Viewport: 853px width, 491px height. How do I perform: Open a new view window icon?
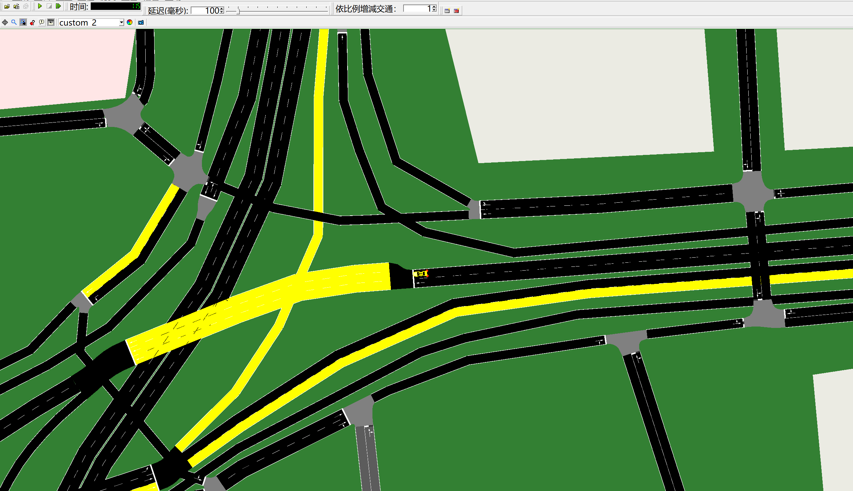(x=447, y=11)
